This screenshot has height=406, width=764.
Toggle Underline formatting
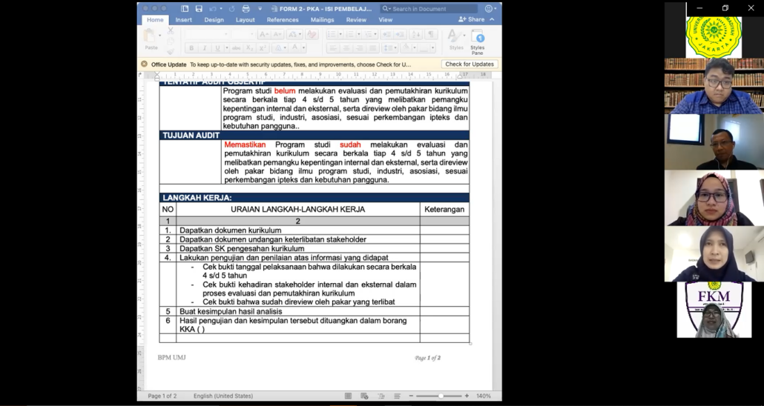click(x=218, y=48)
